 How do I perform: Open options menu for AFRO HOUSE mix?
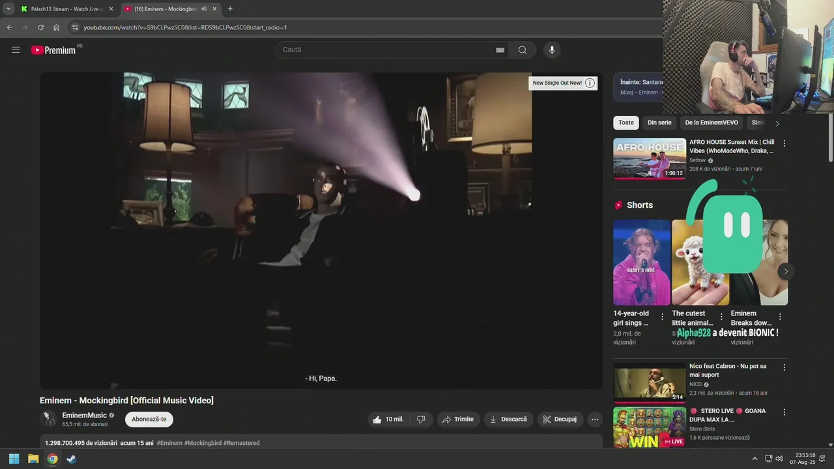(784, 143)
